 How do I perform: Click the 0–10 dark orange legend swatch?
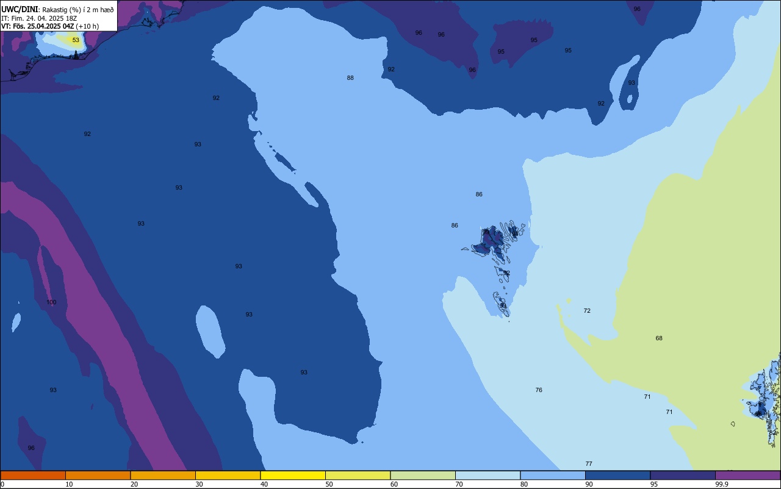tap(33, 475)
